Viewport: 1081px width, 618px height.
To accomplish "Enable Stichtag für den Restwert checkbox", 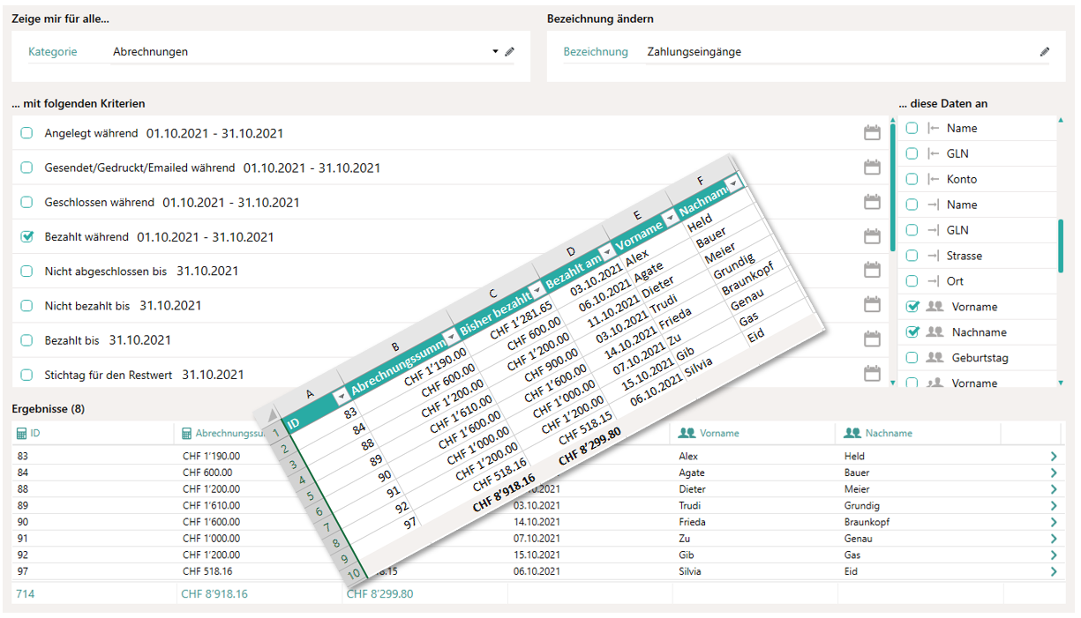I will [26, 374].
